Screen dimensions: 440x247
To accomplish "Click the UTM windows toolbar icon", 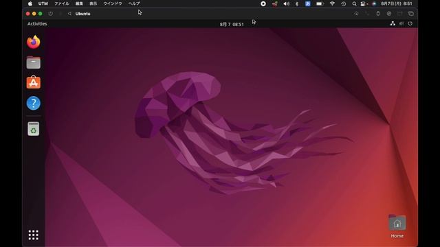I will 411,14.
